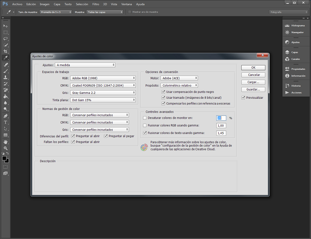Select the Paint Bucket tool
Screen dimensions: 311x239
coord(5,96)
